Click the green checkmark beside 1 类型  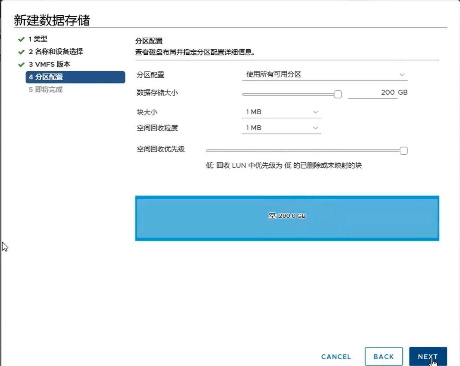point(21,39)
